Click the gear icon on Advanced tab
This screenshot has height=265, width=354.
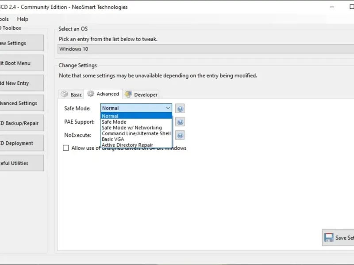[91, 94]
